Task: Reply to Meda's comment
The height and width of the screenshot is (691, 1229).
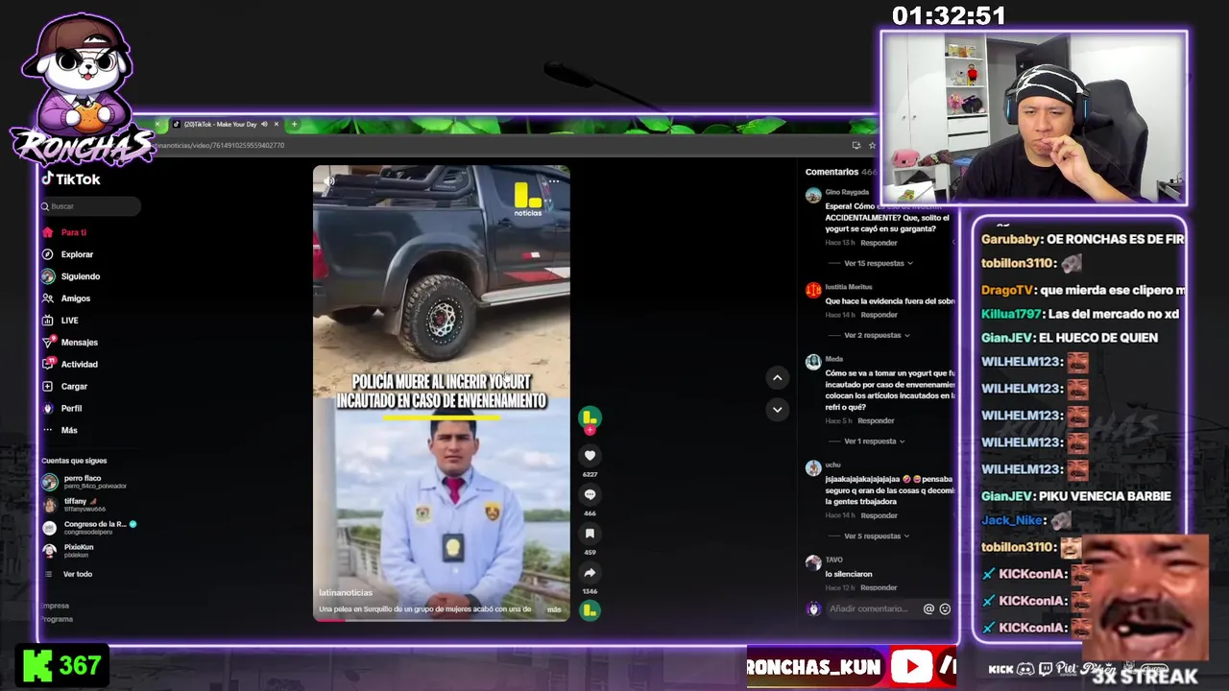Action: pos(876,420)
